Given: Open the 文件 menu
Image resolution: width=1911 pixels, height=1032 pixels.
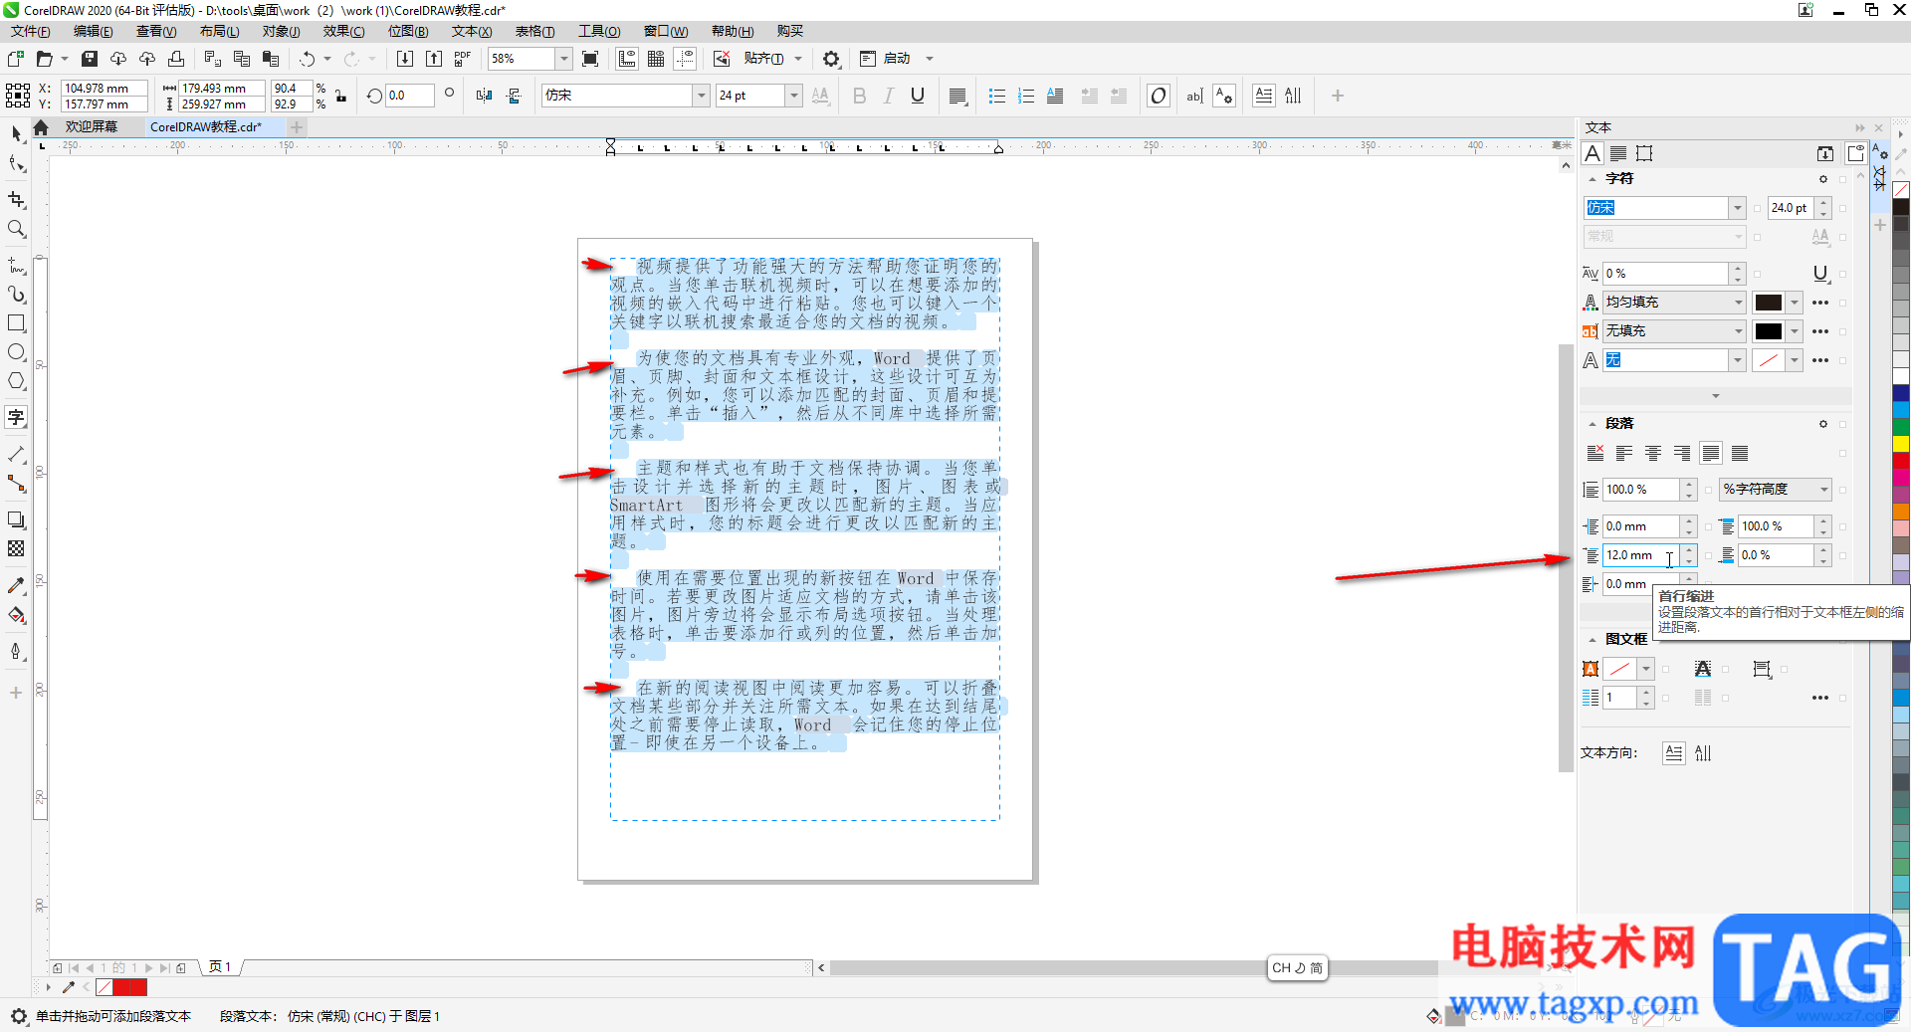Looking at the screenshot, I should 30,31.
